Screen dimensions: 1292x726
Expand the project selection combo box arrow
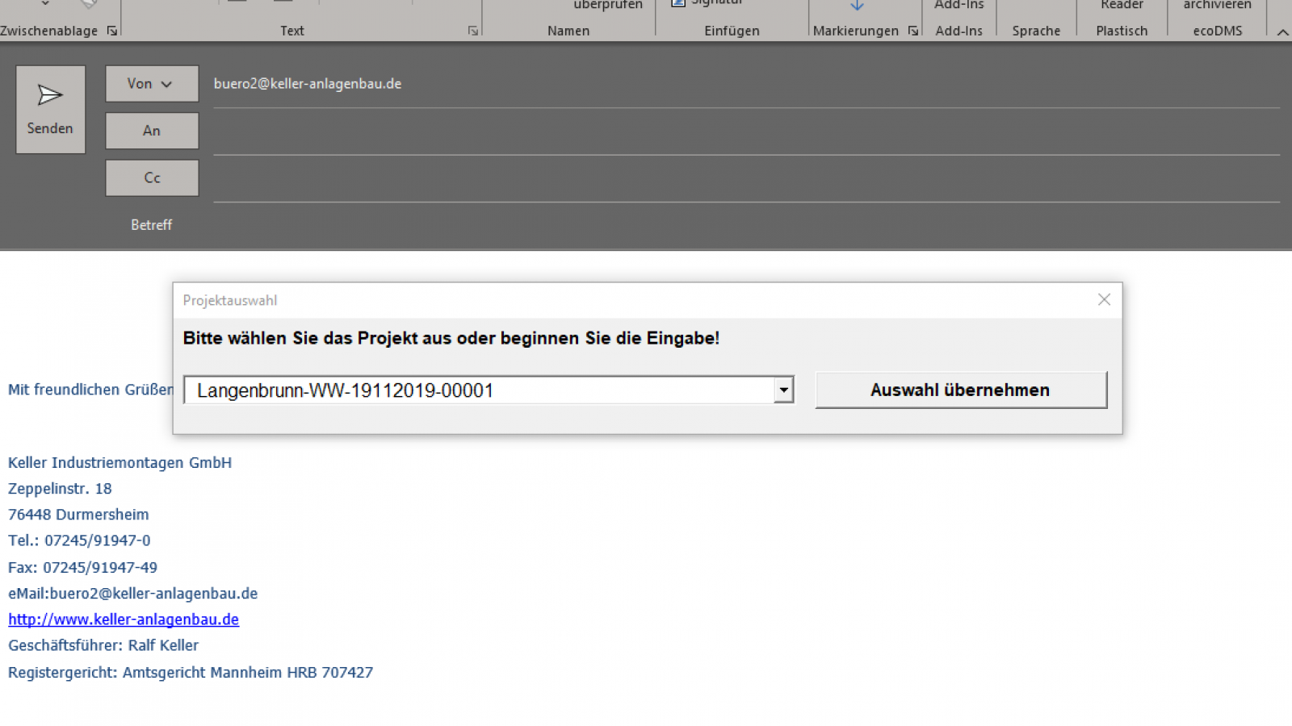[x=783, y=390]
